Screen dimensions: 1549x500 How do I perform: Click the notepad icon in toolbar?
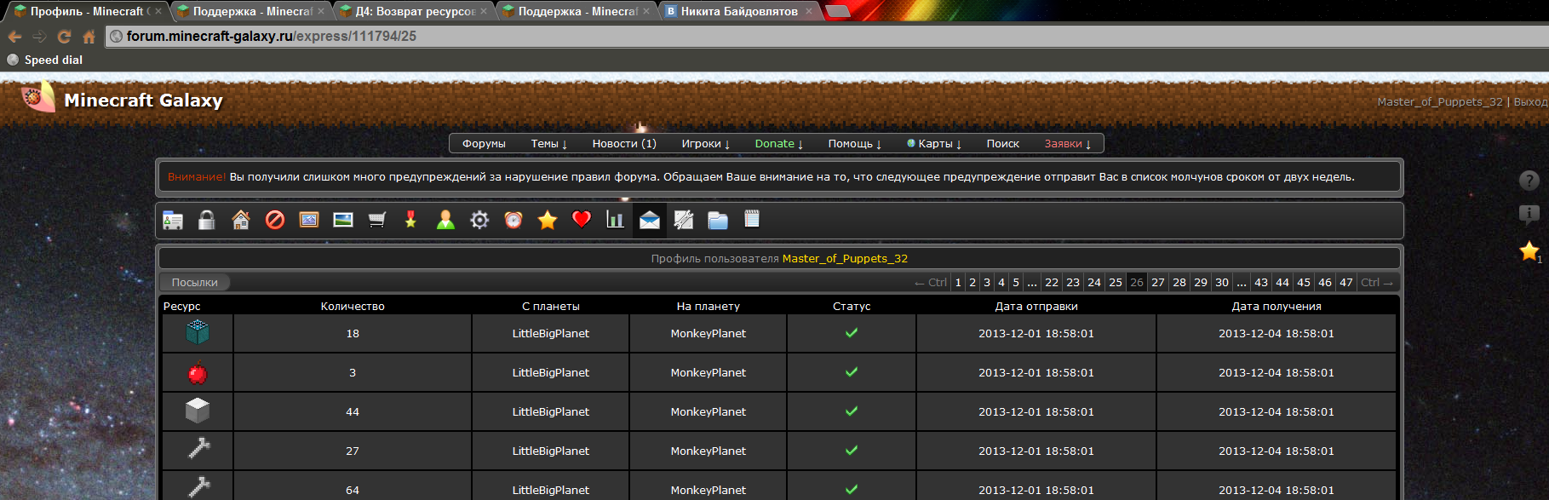click(752, 220)
